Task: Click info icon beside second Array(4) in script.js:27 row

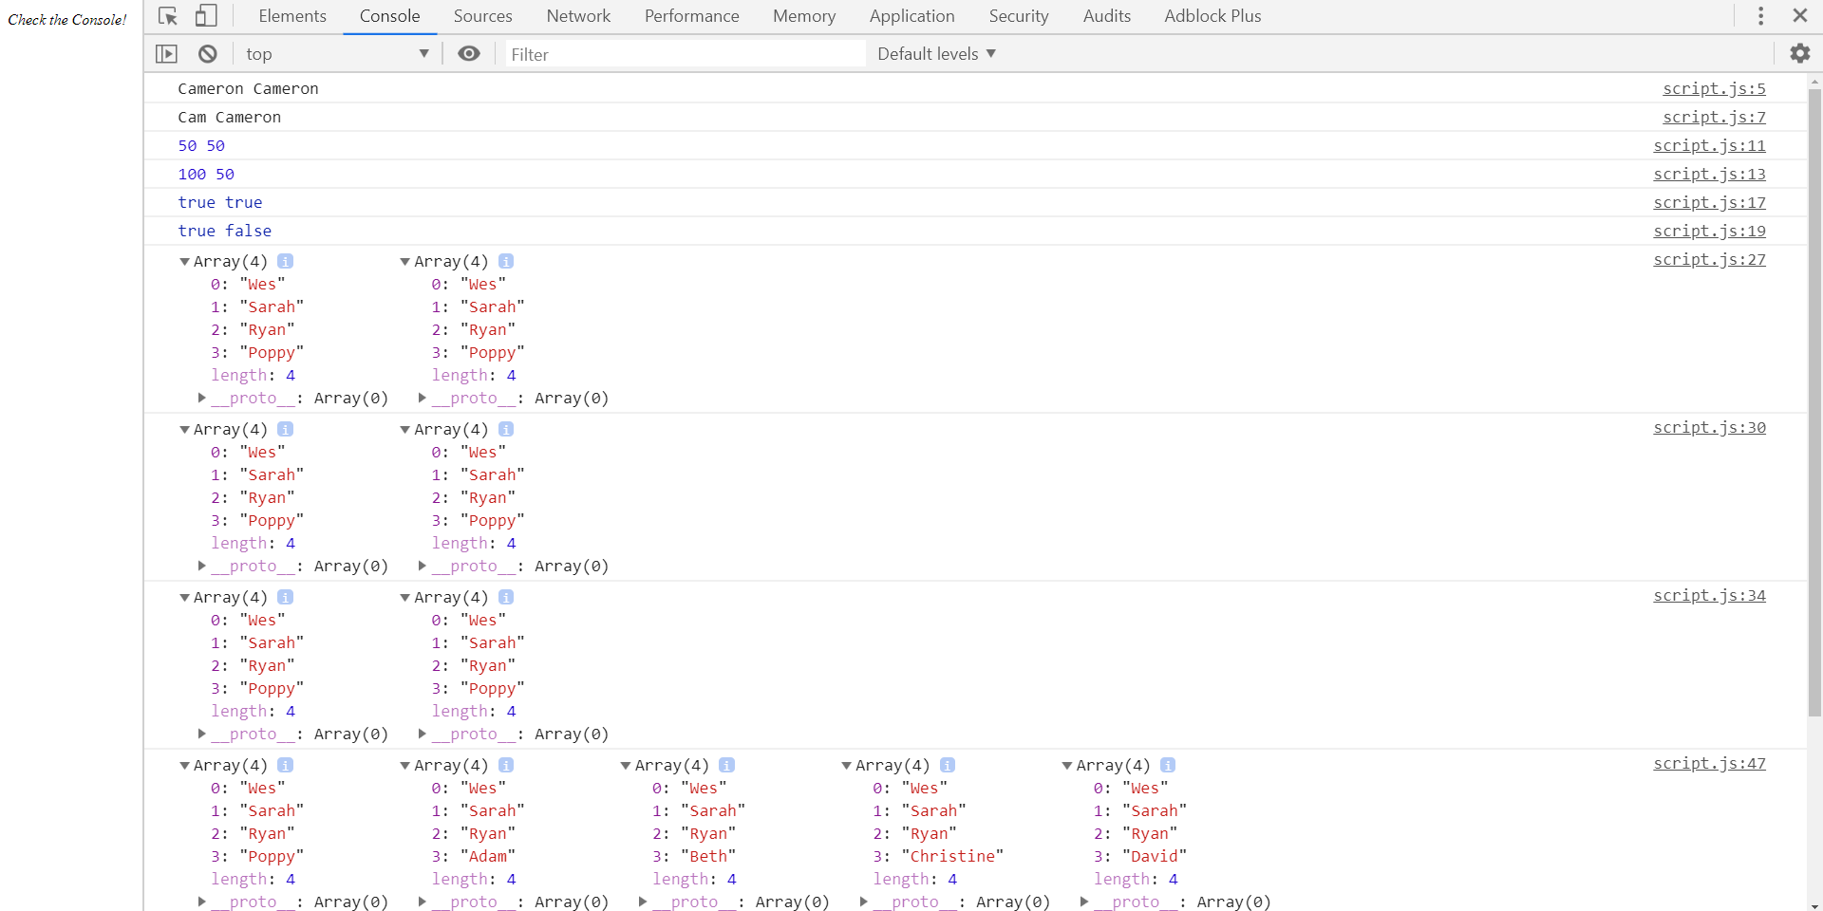Action: 506,261
